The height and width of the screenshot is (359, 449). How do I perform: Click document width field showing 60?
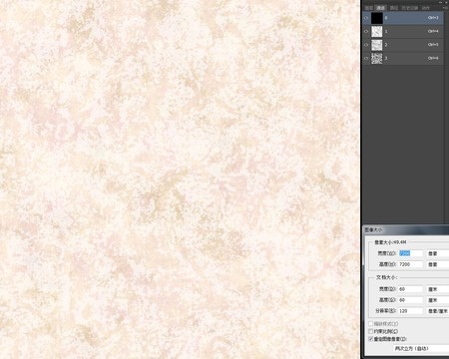point(411,289)
